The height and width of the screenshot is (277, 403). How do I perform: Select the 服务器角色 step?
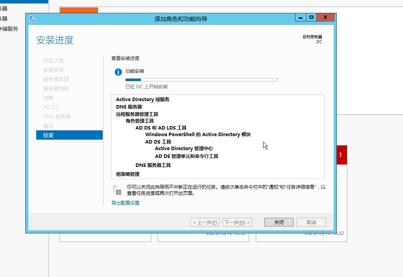coord(56,89)
